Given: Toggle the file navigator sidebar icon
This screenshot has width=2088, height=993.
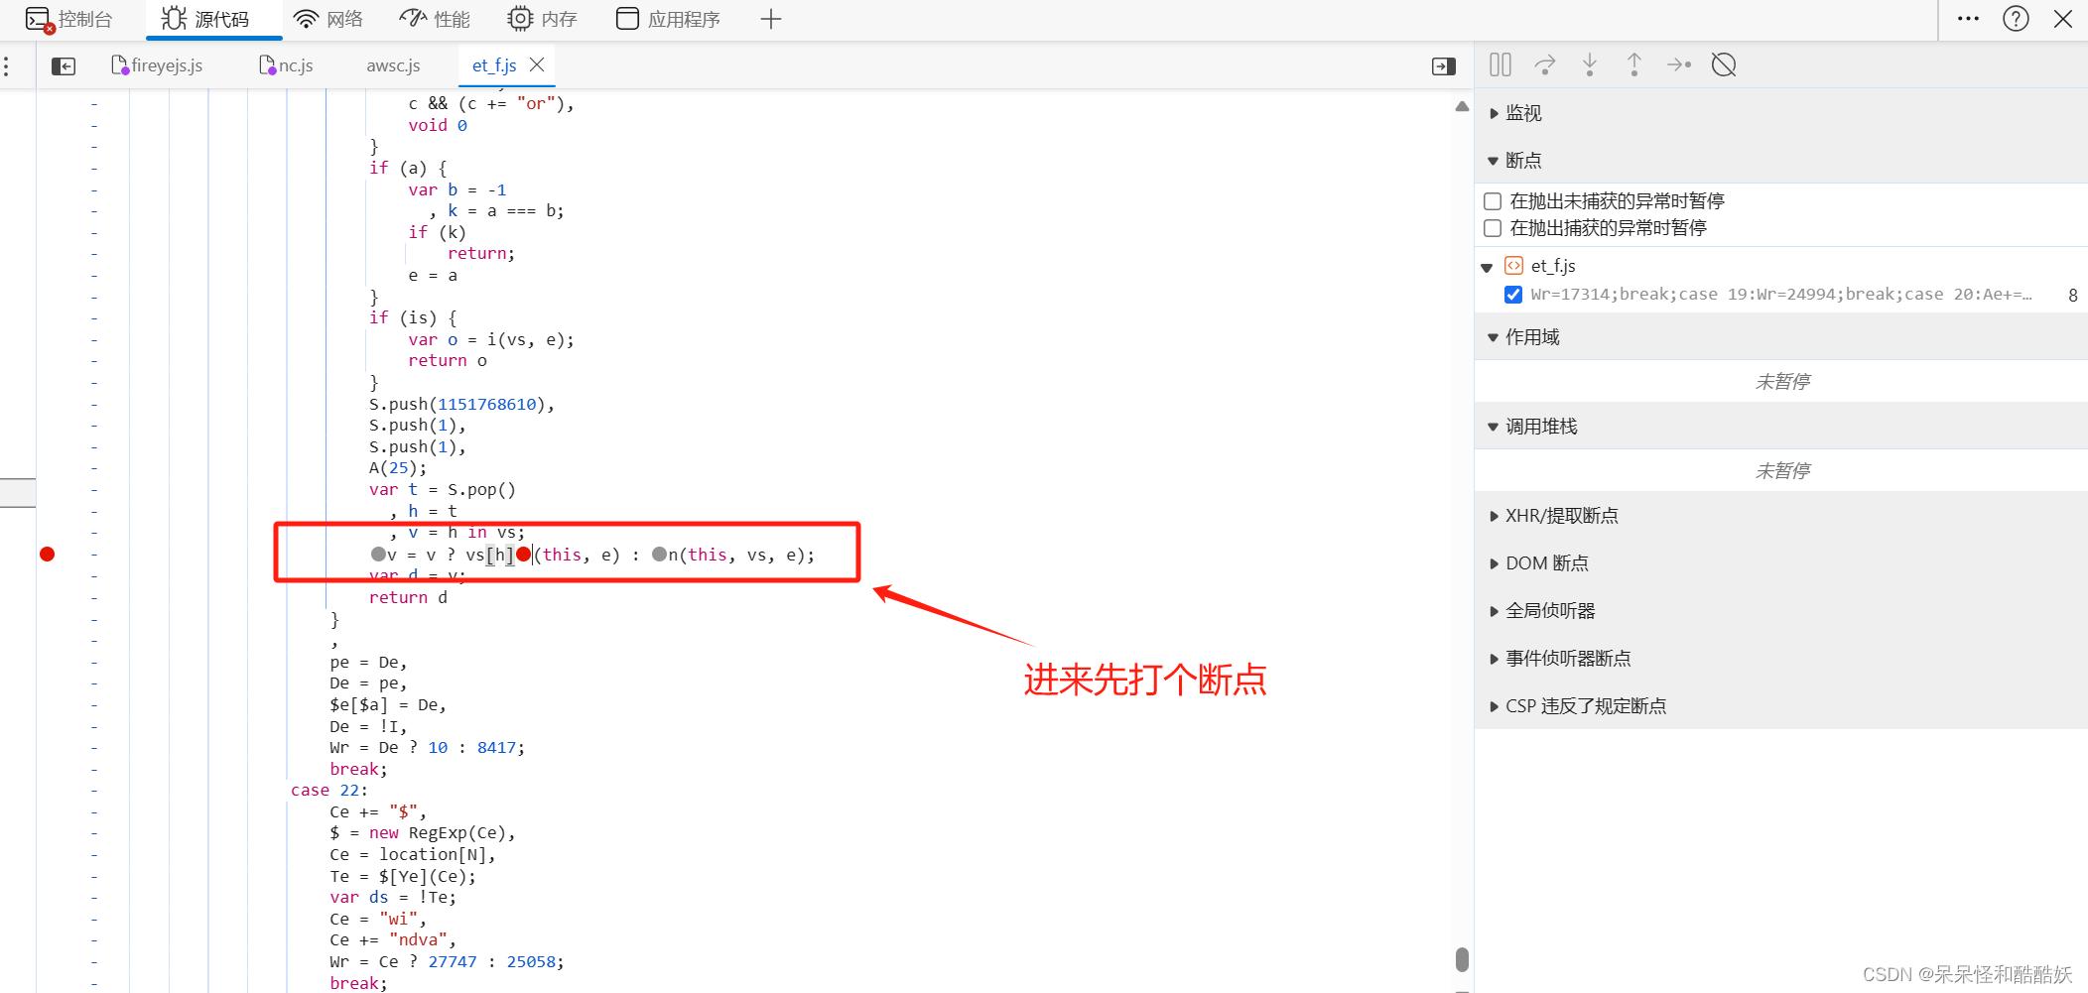Looking at the screenshot, I should point(64,66).
